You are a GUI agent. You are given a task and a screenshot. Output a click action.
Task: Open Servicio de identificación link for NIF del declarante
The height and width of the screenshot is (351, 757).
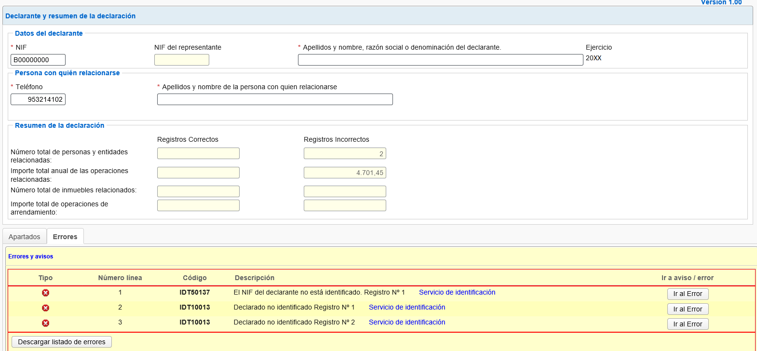tap(457, 292)
